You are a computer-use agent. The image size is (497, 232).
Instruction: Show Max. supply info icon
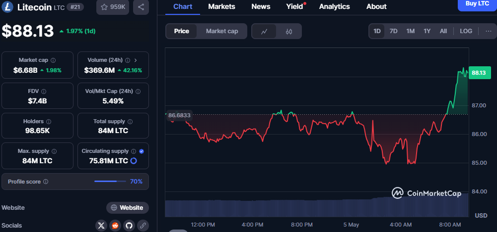(x=54, y=151)
